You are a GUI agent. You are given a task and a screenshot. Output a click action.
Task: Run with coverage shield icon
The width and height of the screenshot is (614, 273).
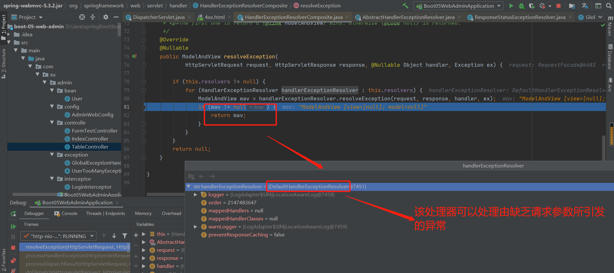click(532, 6)
